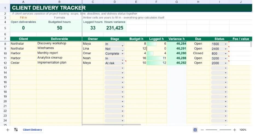255x135 pixels.
Task: Click the Budgeted hours value 50
Action: [x=59, y=28]
